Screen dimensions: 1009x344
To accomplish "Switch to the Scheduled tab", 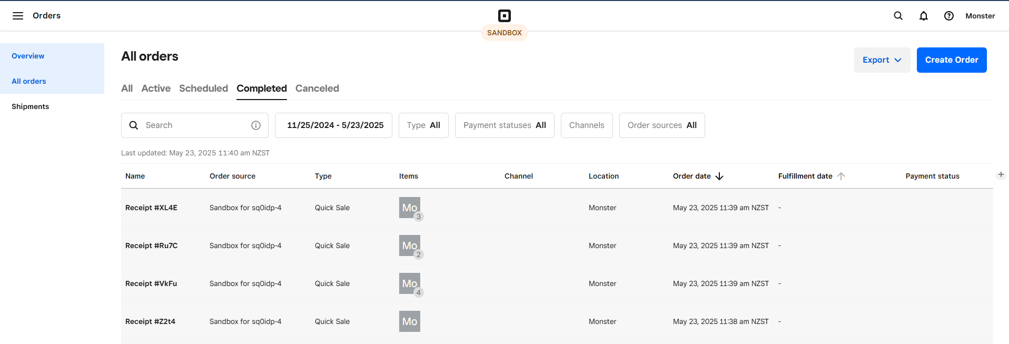I will 203,89.
